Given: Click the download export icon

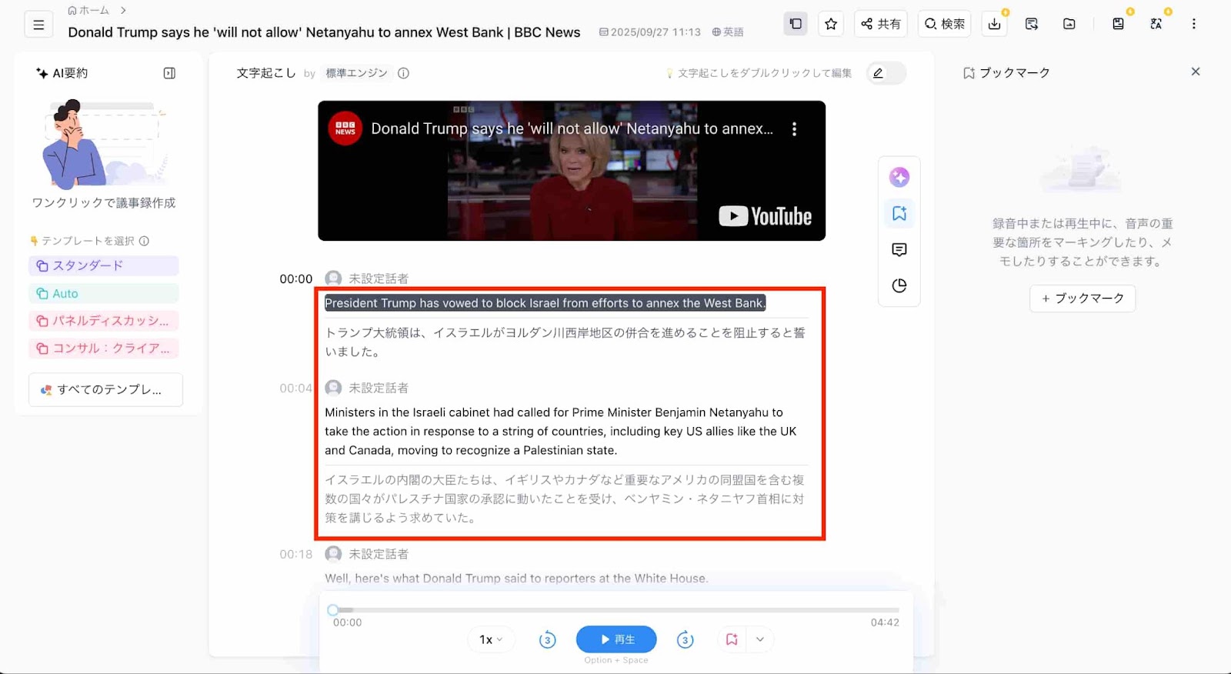Looking at the screenshot, I should [x=995, y=24].
